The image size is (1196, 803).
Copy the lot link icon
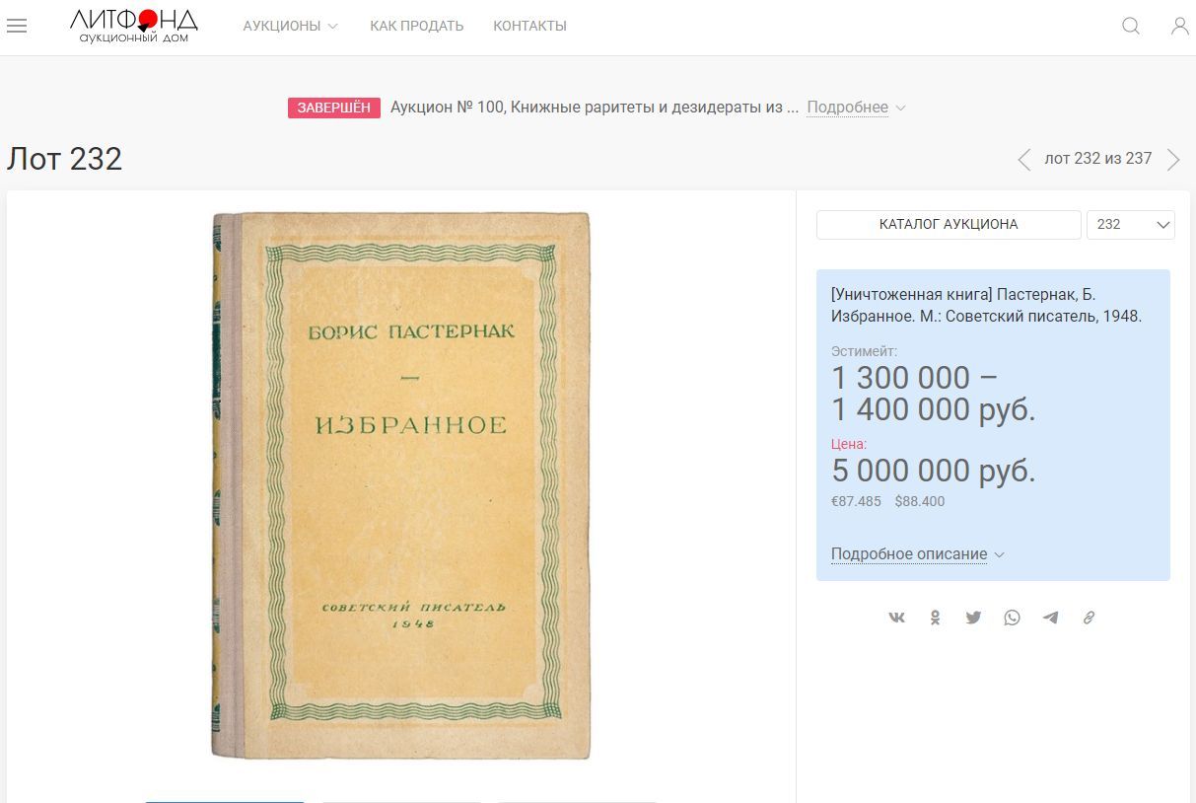[1089, 618]
